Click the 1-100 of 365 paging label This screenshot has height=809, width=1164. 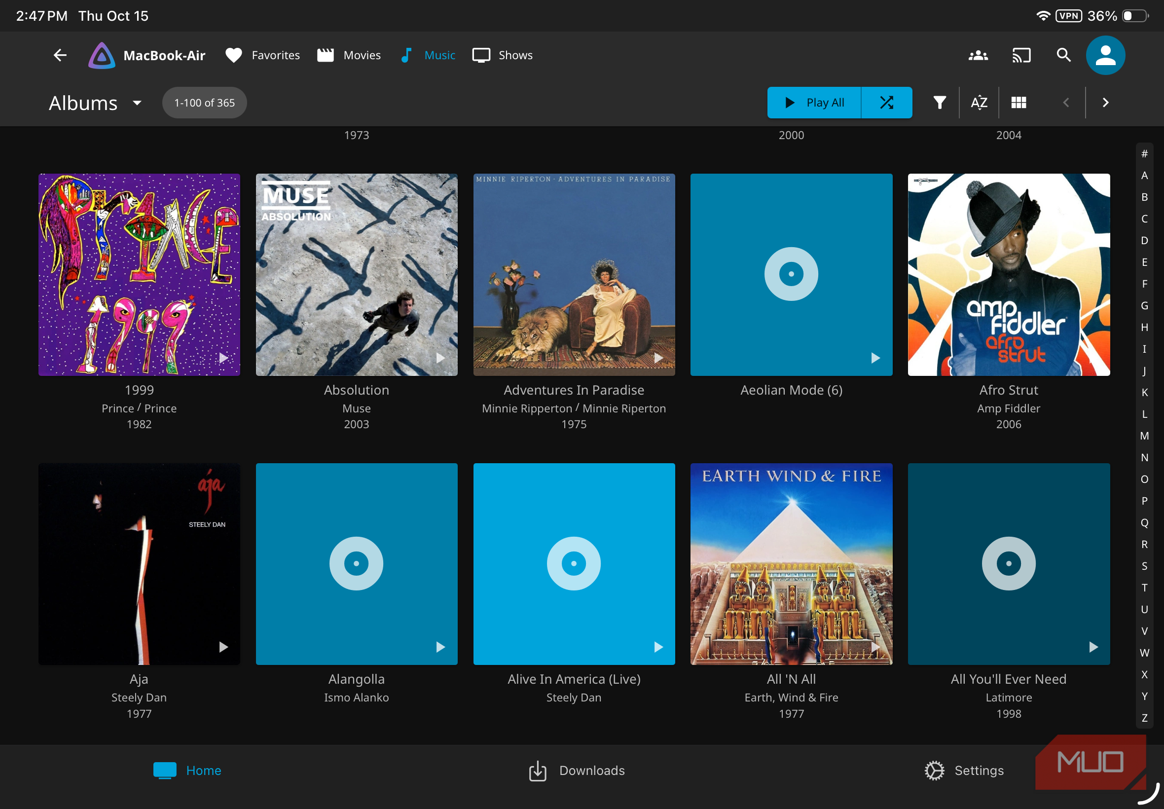click(x=204, y=103)
